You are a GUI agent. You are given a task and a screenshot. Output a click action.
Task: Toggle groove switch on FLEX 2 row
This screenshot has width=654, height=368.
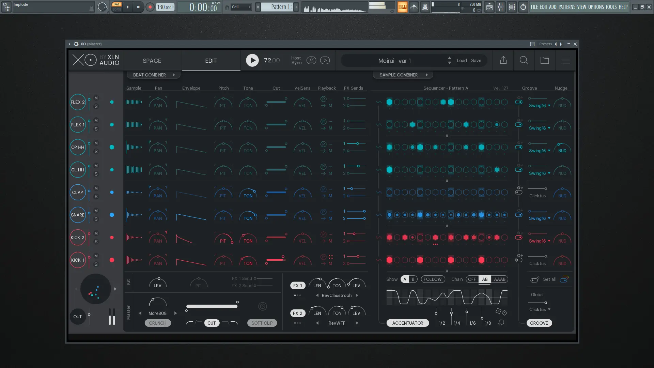tap(518, 102)
